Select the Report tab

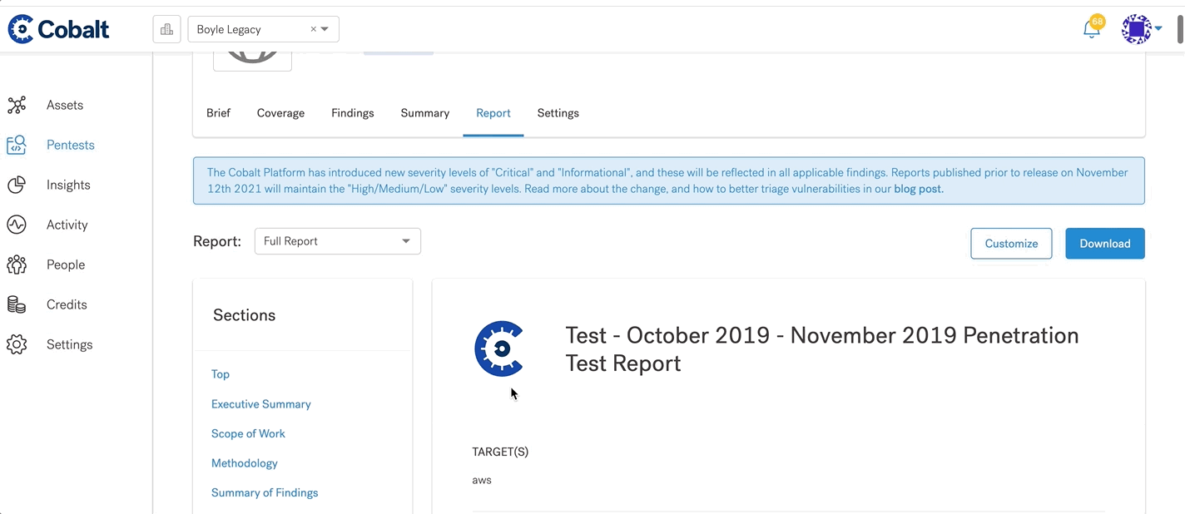tap(493, 113)
